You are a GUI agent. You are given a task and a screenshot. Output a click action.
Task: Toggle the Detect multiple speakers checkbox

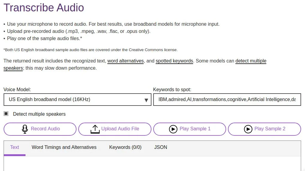click(x=6, y=114)
